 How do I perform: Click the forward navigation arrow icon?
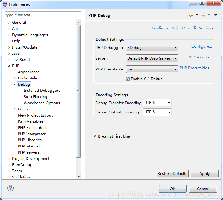click(203, 15)
